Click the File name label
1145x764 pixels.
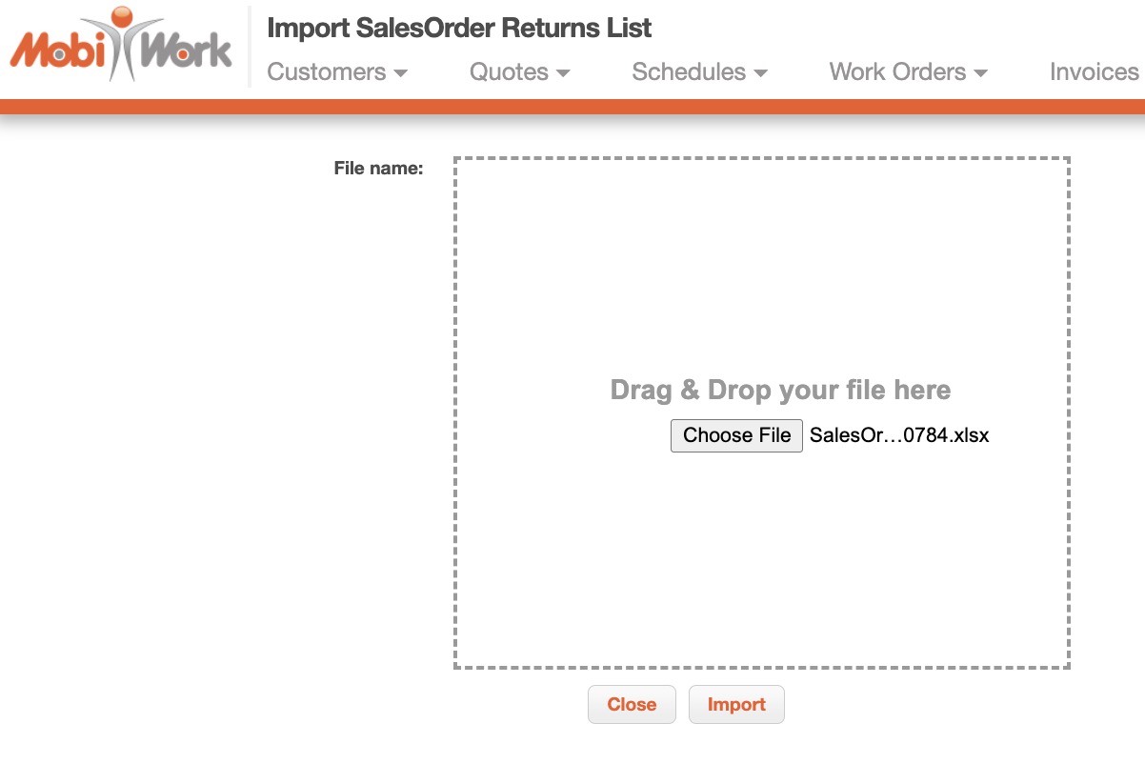[378, 169]
